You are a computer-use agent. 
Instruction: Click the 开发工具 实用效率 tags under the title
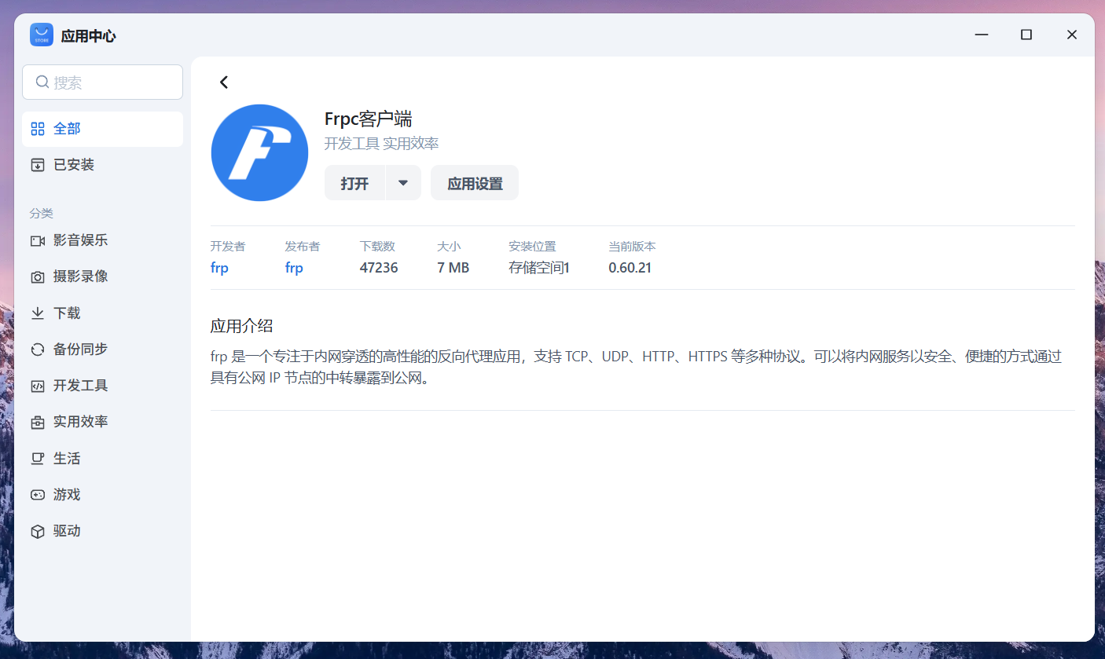tap(381, 144)
